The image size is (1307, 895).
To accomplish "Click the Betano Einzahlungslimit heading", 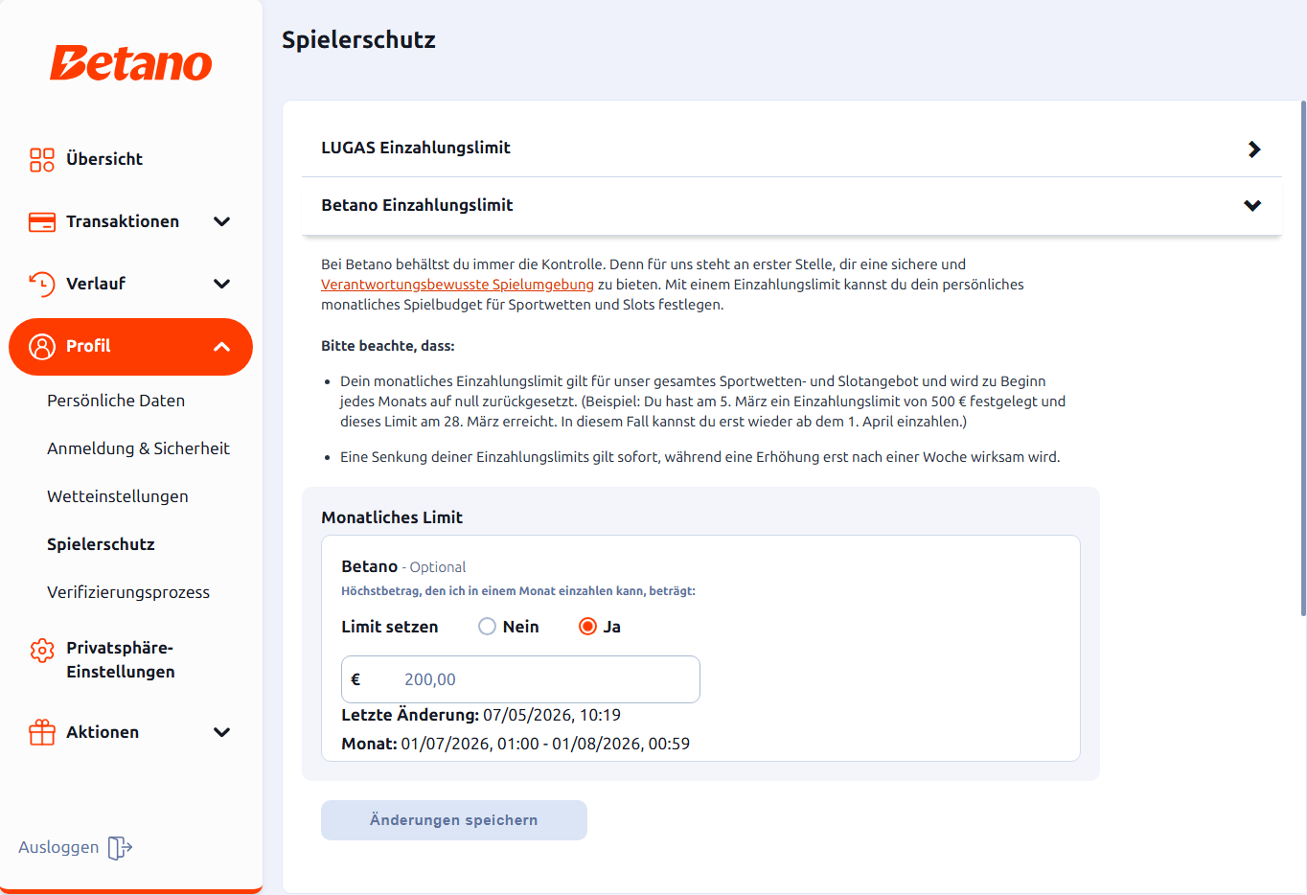I will [417, 205].
